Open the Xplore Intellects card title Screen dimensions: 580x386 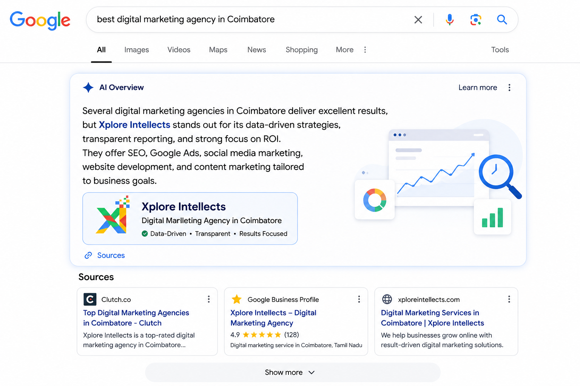[x=184, y=207]
